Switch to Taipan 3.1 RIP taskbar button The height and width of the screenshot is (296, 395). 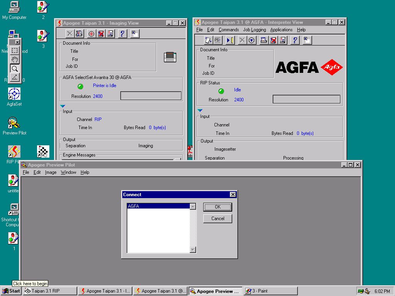pyautogui.click(x=50, y=291)
